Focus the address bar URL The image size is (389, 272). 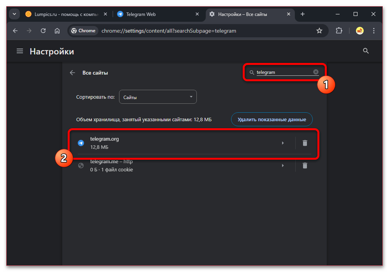click(169, 31)
